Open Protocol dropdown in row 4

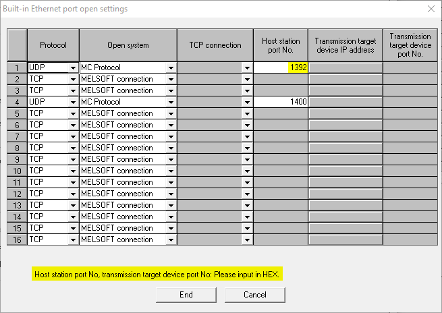coord(73,102)
